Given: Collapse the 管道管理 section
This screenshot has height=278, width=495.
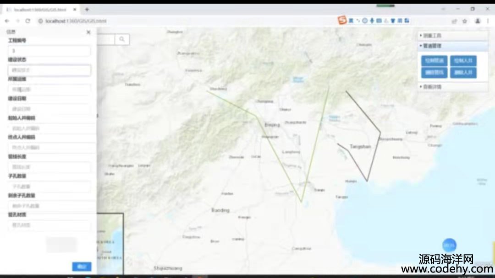Looking at the screenshot, I should click(x=453, y=46).
